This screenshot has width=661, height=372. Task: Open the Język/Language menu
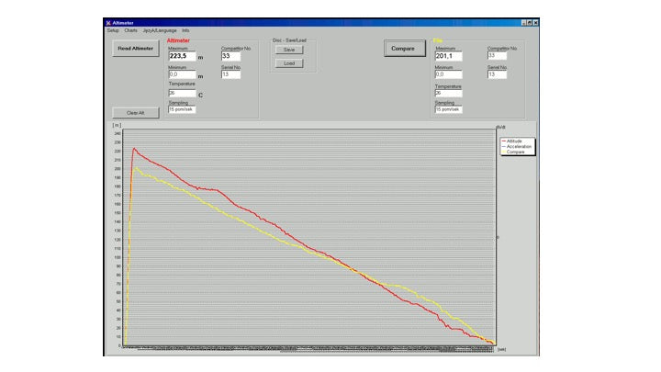(160, 30)
